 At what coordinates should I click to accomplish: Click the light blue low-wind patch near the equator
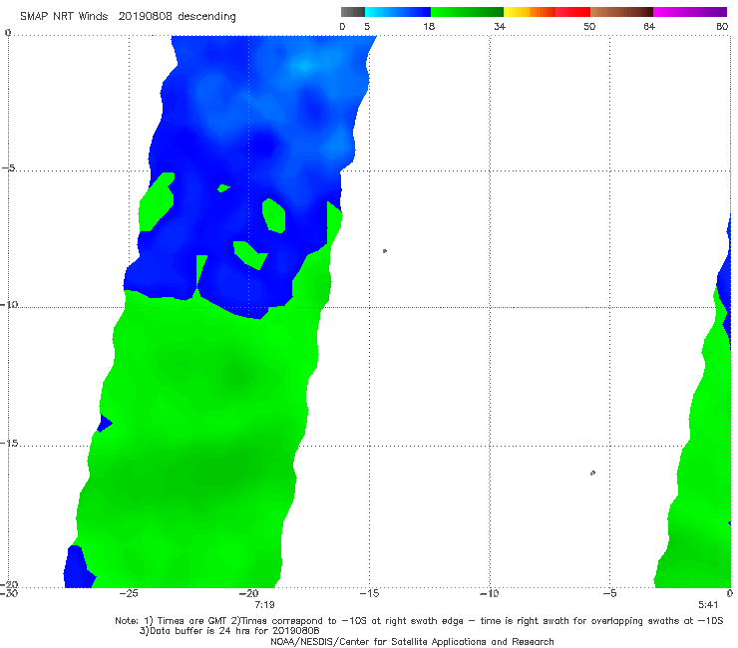tap(305, 66)
